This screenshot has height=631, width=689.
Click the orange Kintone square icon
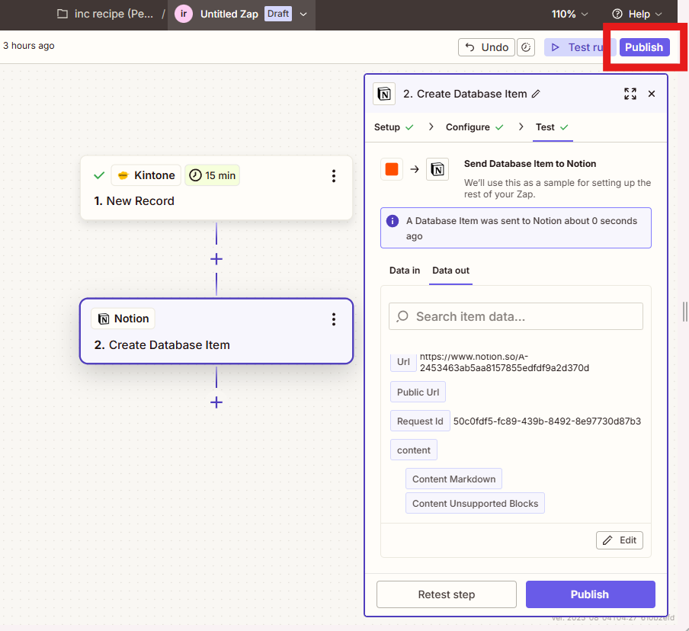(x=392, y=169)
